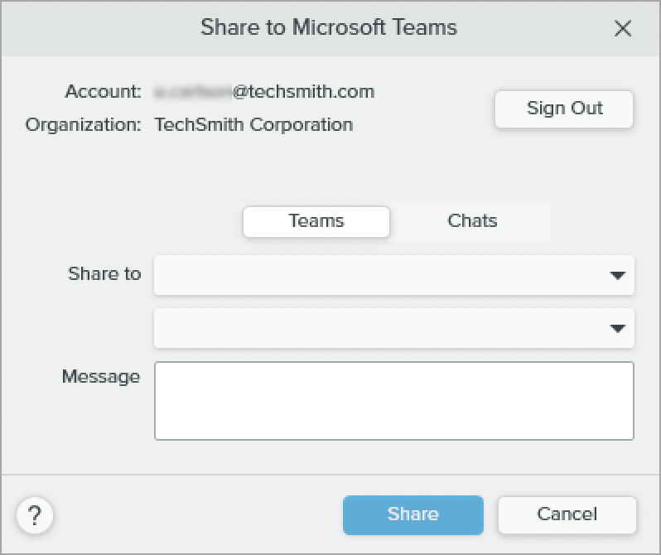Click inside the Message text box
This screenshot has width=661, height=555.
click(394, 401)
